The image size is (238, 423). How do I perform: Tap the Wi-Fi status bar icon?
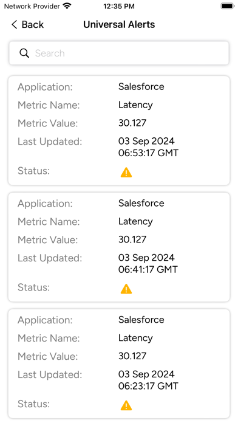click(x=67, y=6)
